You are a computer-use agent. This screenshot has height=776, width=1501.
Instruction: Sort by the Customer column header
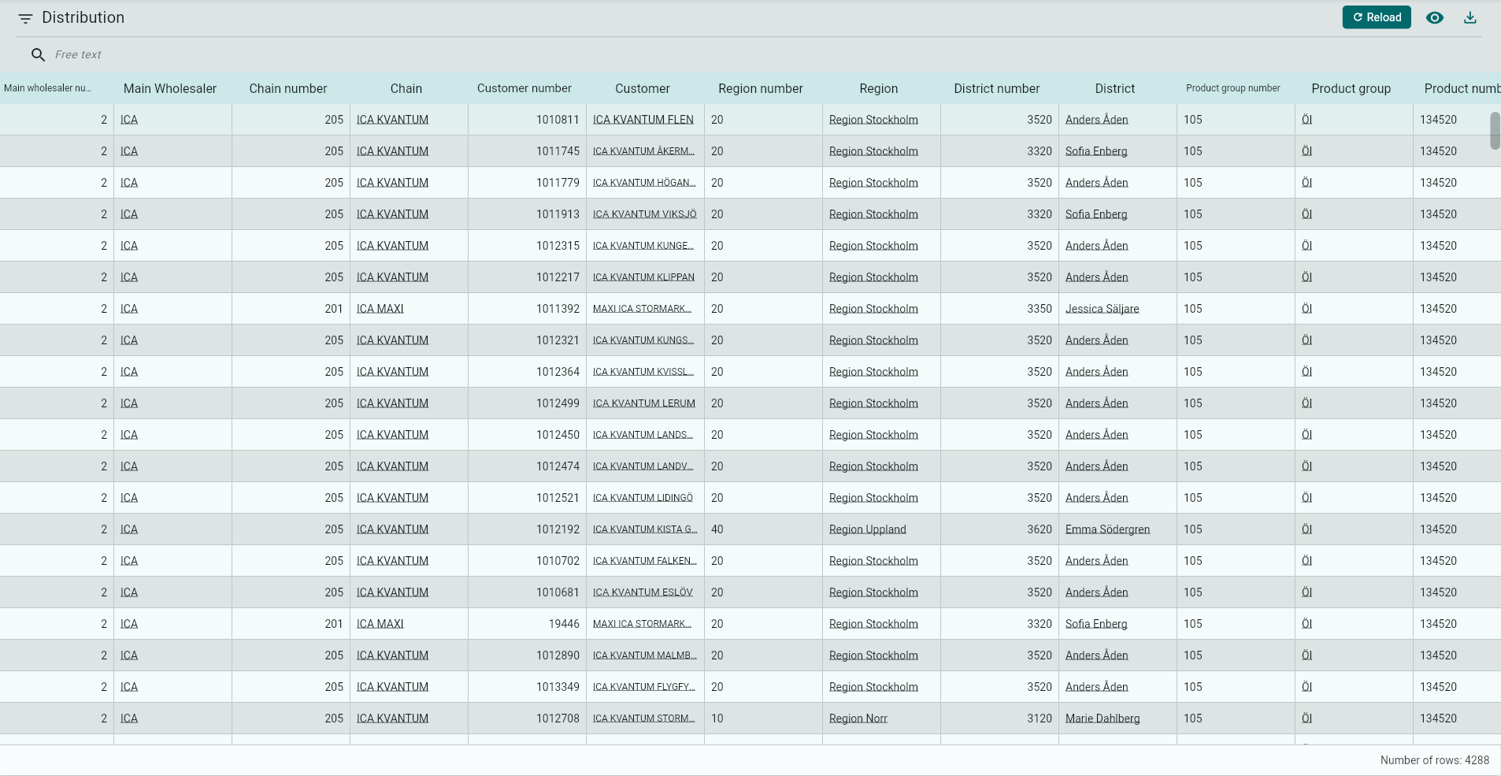pos(643,88)
